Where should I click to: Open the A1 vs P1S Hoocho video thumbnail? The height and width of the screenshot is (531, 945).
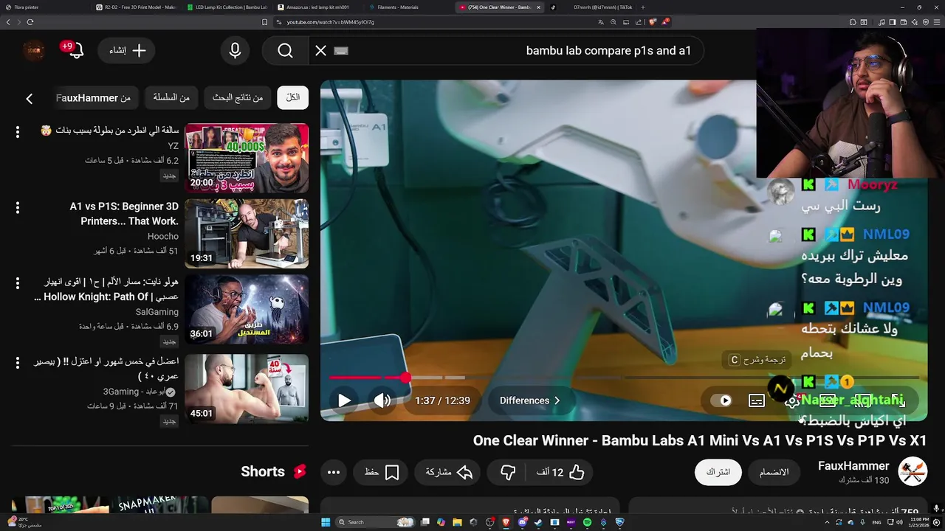point(247,233)
